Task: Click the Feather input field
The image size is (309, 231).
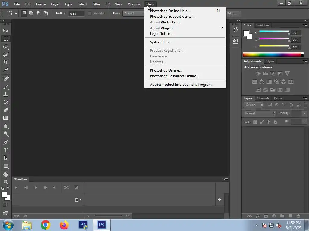Action: pos(76,14)
